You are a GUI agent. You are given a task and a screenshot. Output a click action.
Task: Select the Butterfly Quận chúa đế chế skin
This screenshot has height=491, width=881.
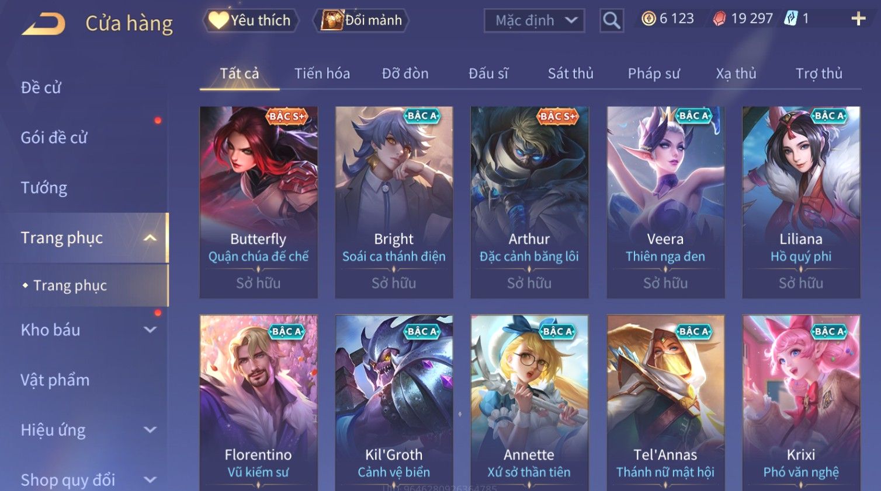pos(258,202)
